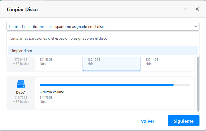Click the vertical scrollbar of disk list
Screen dimensions: 206x131
(x=198, y=84)
